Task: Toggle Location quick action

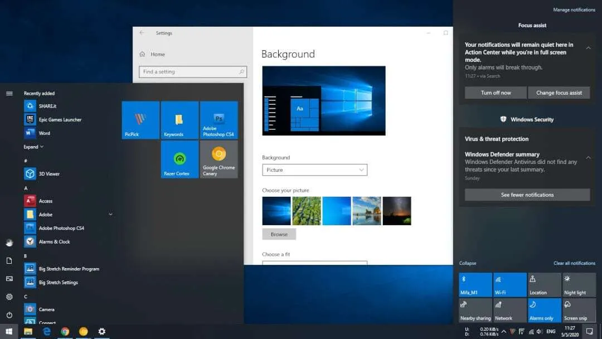Action: [x=545, y=284]
